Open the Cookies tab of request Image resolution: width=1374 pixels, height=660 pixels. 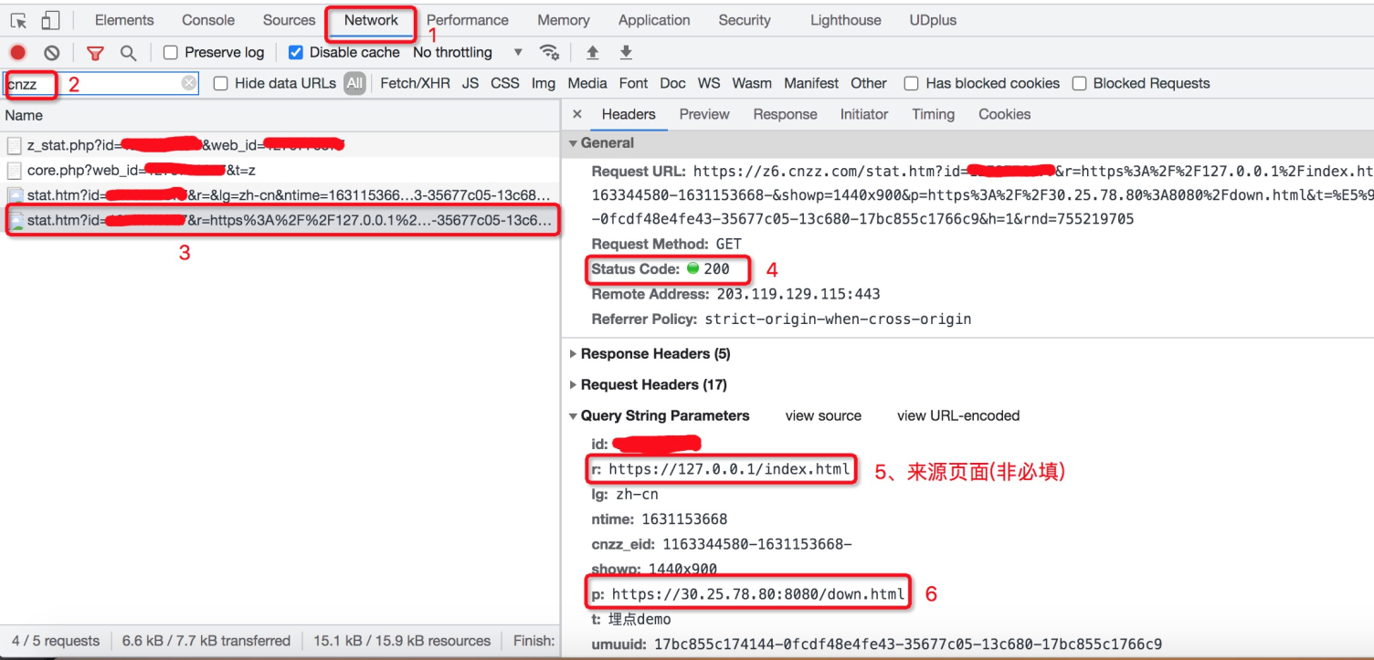tap(1004, 114)
